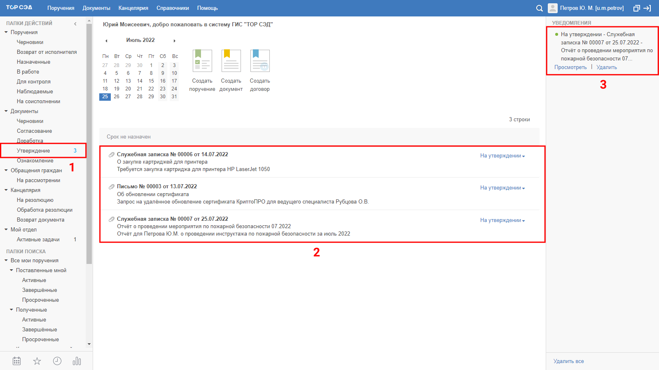Image resolution: width=659 pixels, height=370 pixels.
Task: Collapse the Канцелярия tree section
Action: (x=6, y=190)
